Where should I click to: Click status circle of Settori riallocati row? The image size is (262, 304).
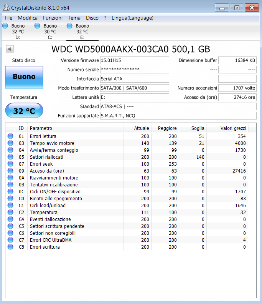[10, 157]
